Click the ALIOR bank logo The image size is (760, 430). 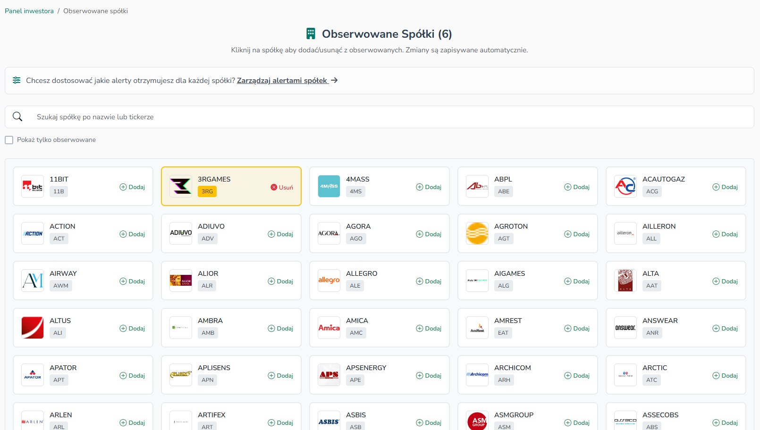coord(181,281)
